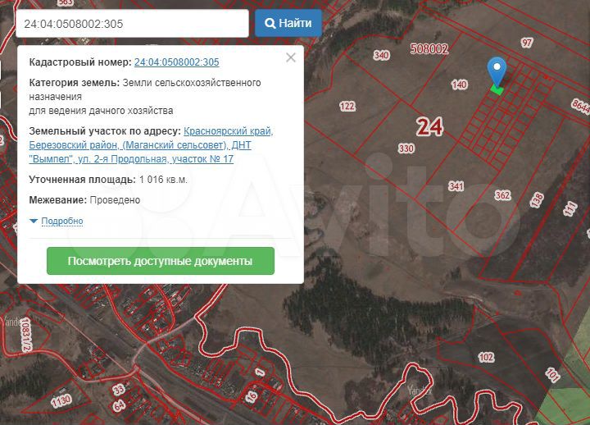
Task: Select the green highlighted parcel
Action: (497, 89)
